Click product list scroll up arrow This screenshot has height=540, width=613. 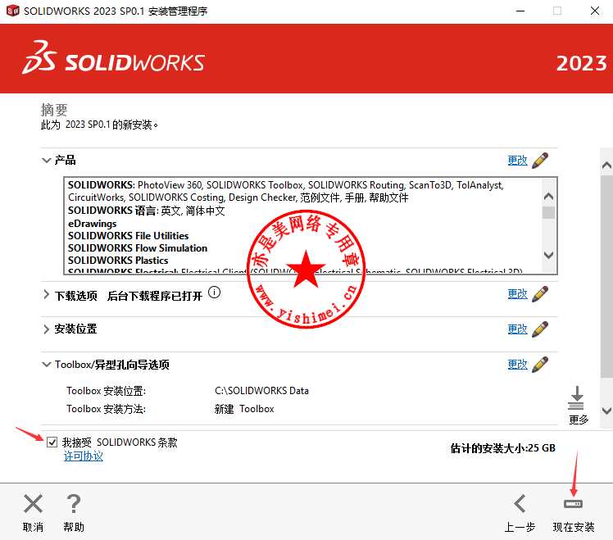pyautogui.click(x=548, y=197)
